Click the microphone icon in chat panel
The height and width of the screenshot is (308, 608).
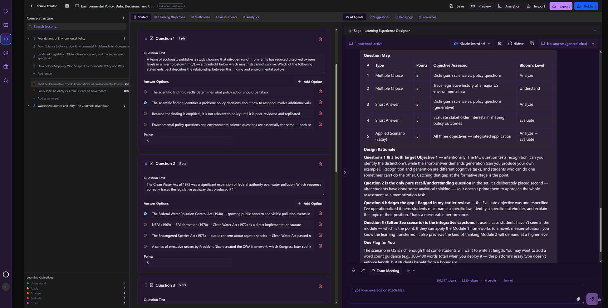click(x=353, y=271)
